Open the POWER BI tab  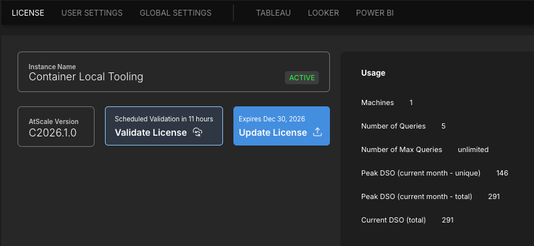coord(375,13)
